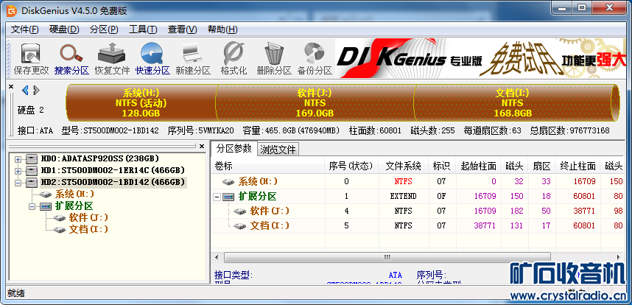Open the 文件(F) menu
632x305 pixels.
coord(24,29)
